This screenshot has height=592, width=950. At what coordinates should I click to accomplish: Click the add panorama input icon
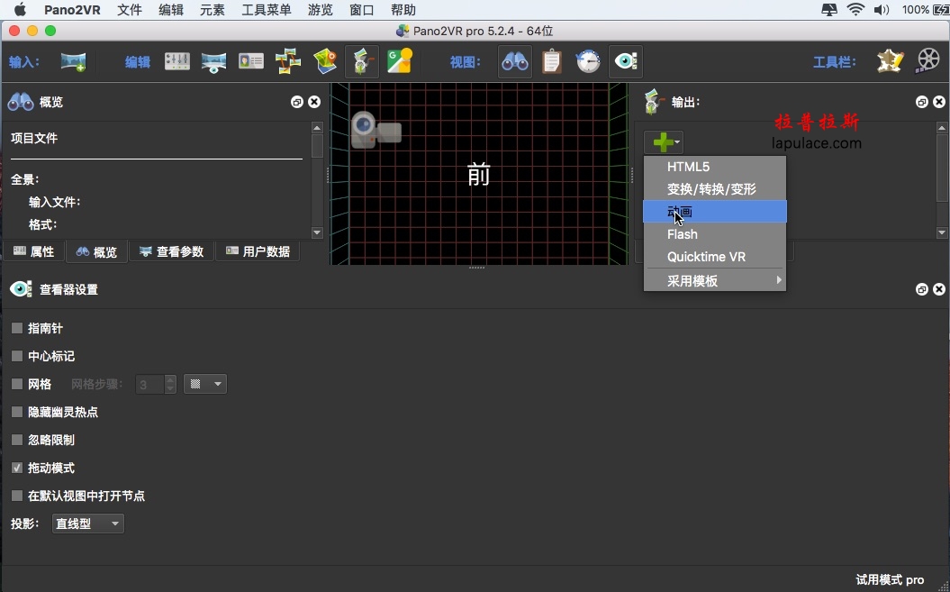[73, 62]
